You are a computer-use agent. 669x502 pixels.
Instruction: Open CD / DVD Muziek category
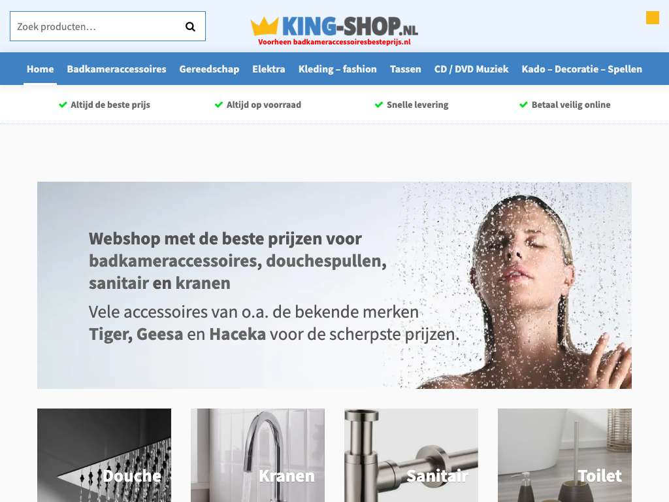472,69
